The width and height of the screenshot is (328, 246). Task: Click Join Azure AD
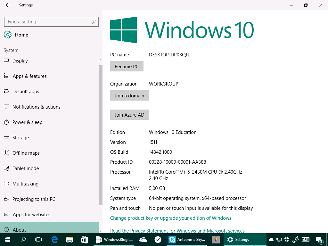(x=129, y=115)
